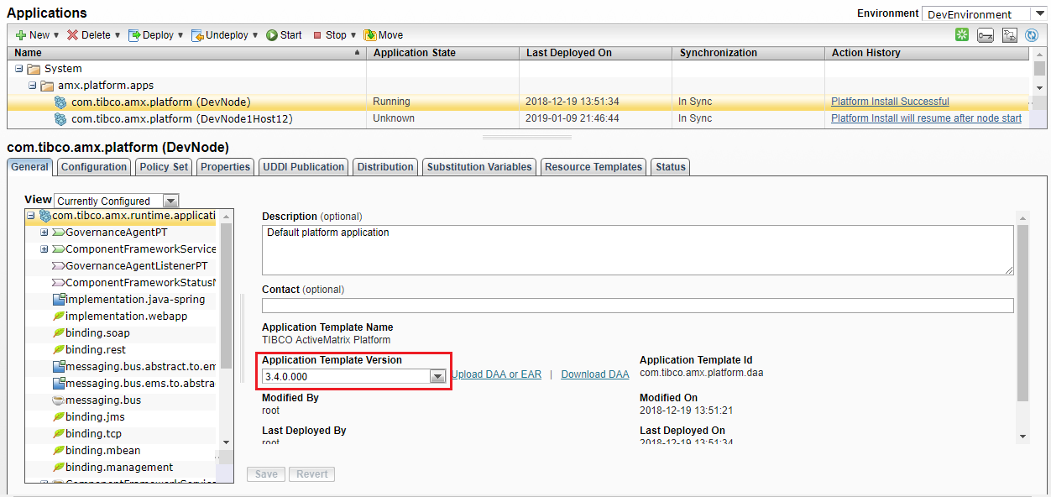Switch to the Status tab
Image resolution: width=1051 pixels, height=497 pixels.
tap(671, 167)
